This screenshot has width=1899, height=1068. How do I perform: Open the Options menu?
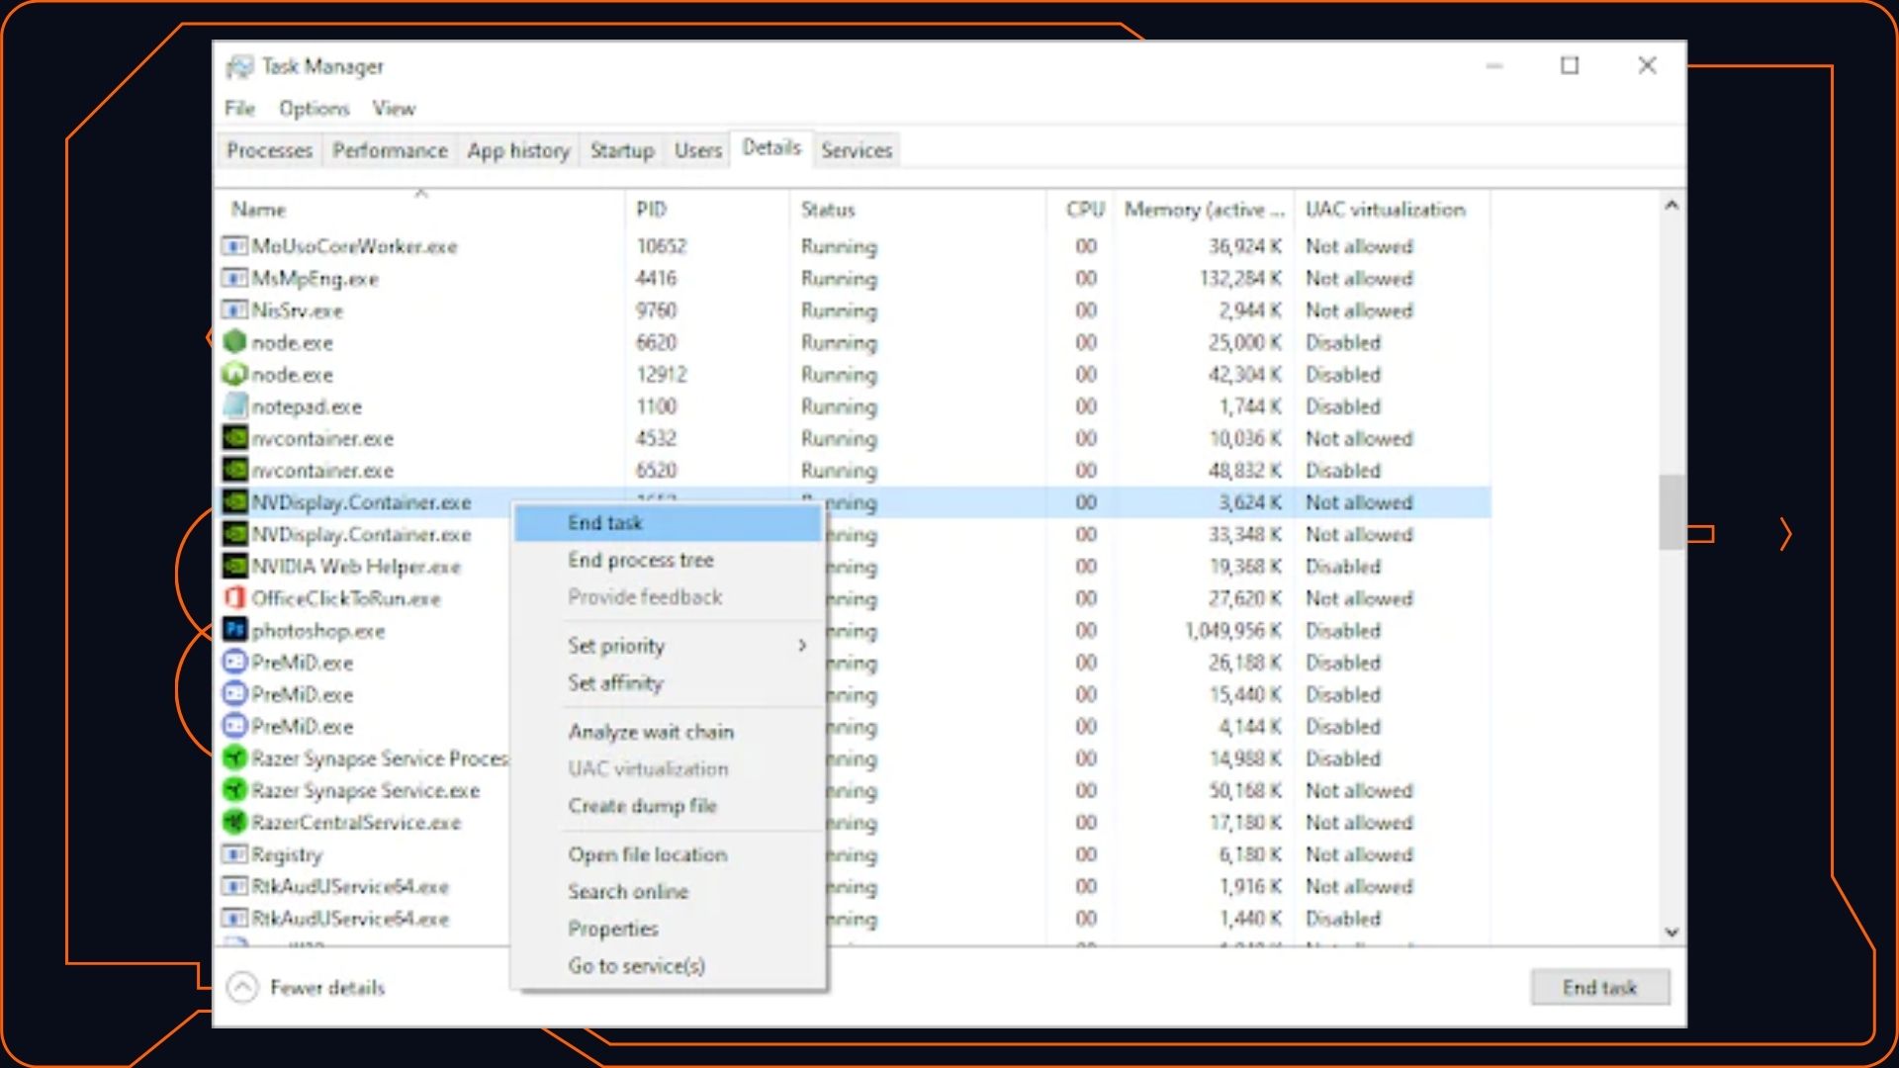pos(315,109)
